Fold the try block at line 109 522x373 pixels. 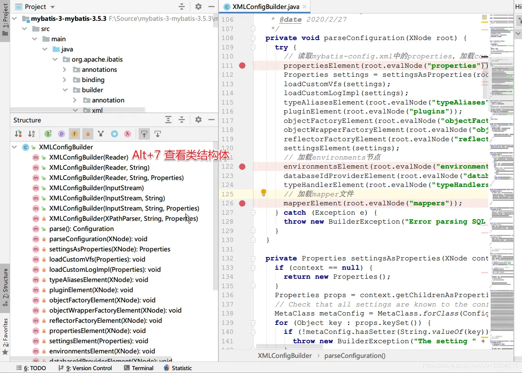coord(253,47)
